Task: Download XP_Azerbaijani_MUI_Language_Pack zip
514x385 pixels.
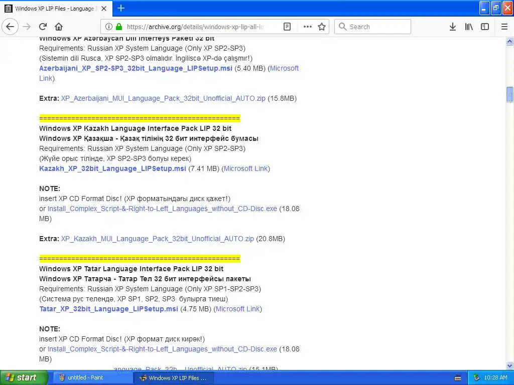Action: click(163, 99)
